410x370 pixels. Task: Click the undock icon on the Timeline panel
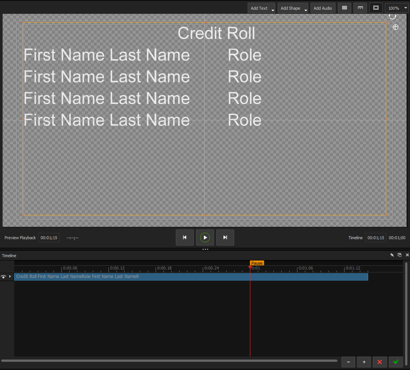(x=399, y=255)
